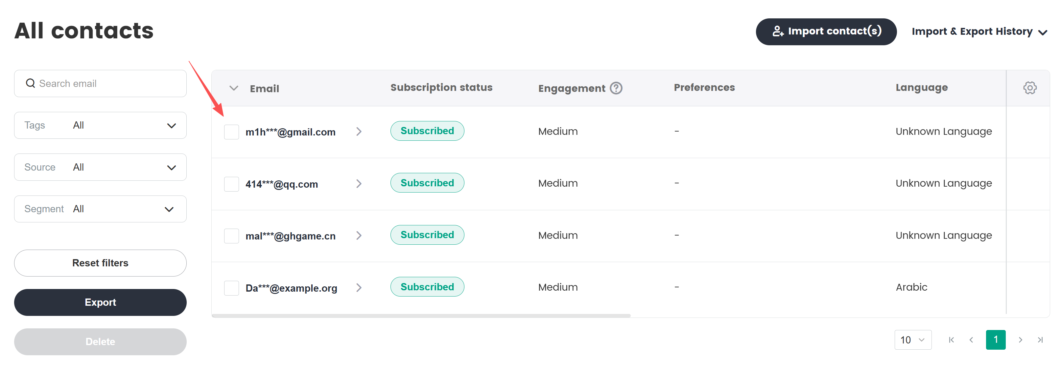Open the Import & Export History menu
This screenshot has width=1060, height=371.
pos(980,31)
